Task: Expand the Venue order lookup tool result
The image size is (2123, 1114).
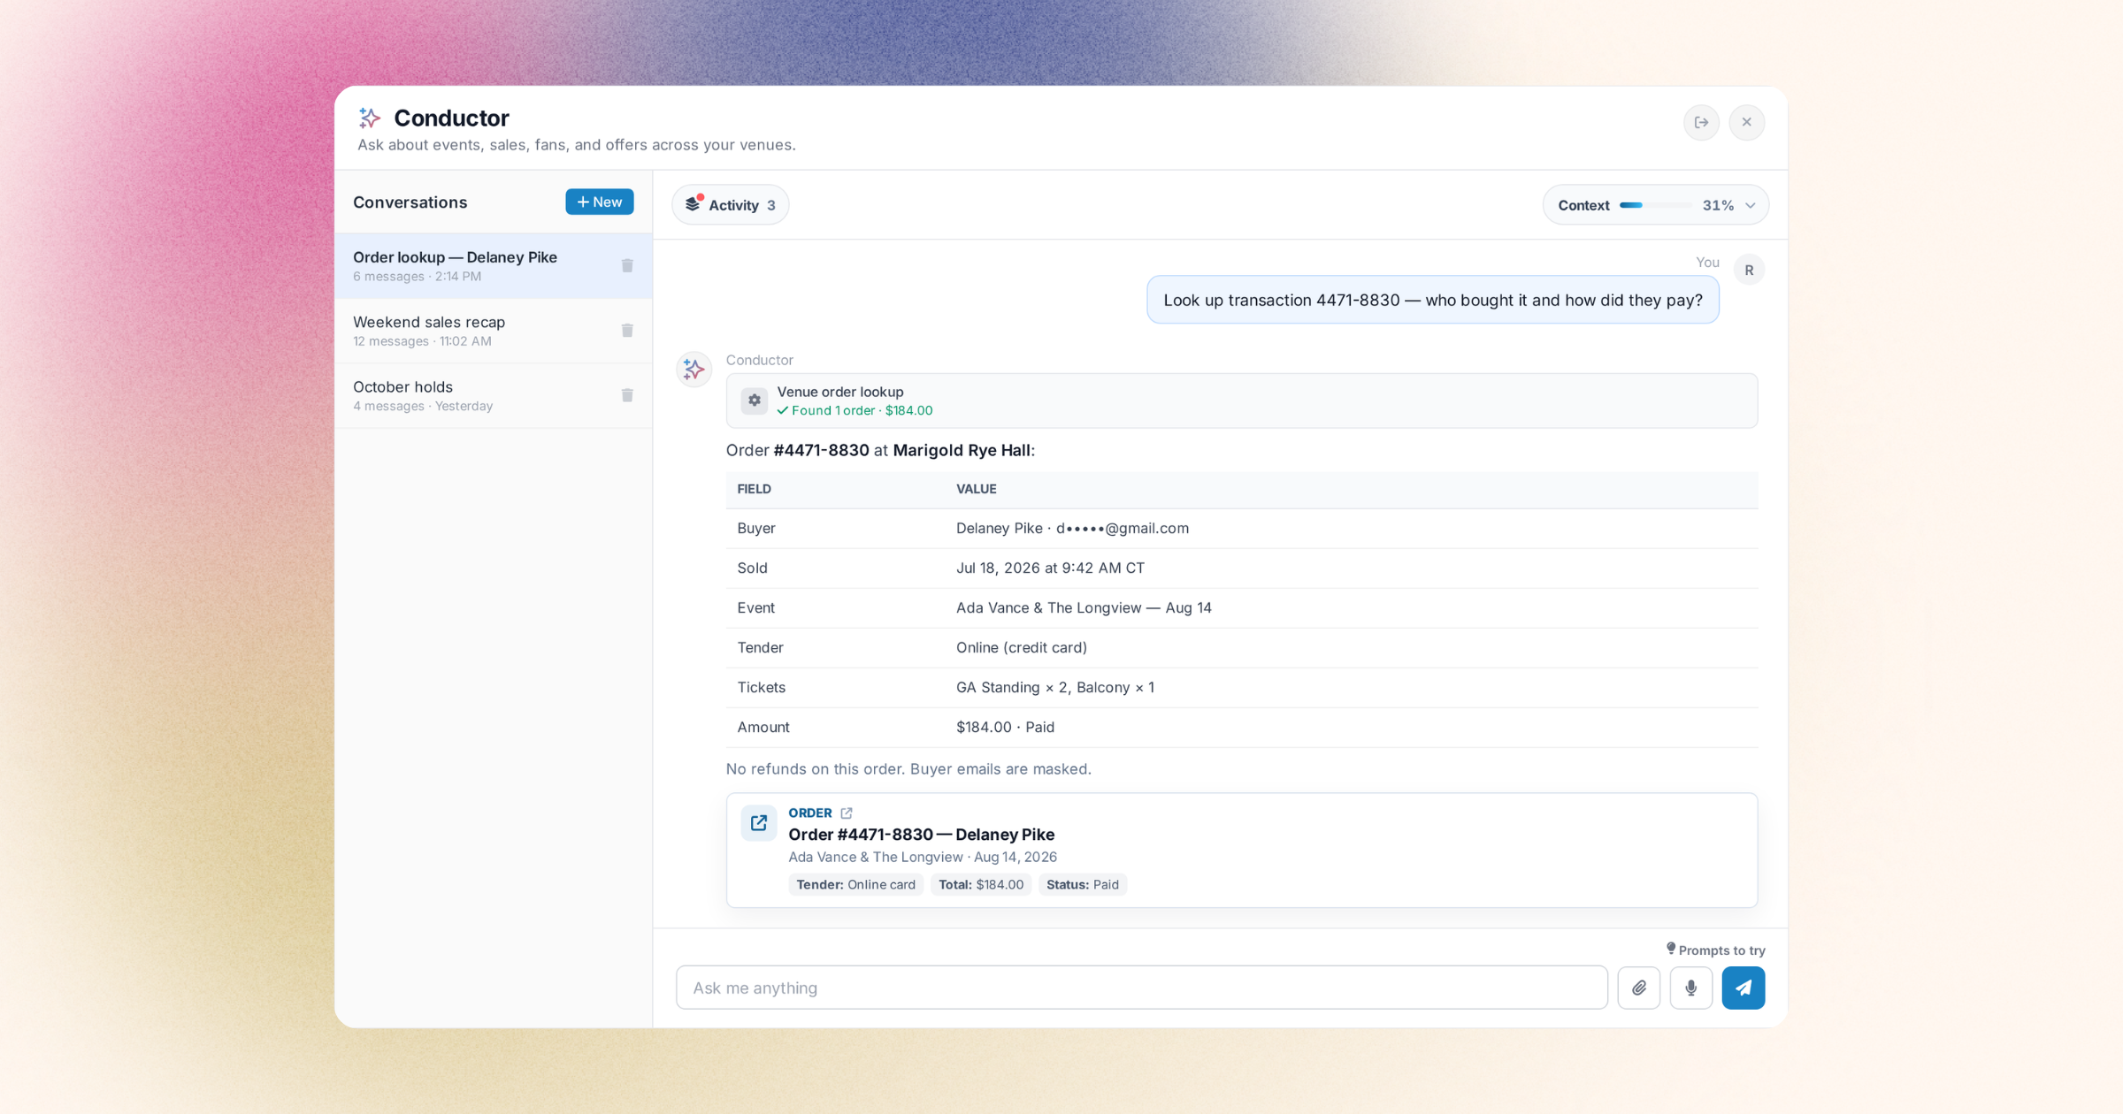Action: [1241, 401]
